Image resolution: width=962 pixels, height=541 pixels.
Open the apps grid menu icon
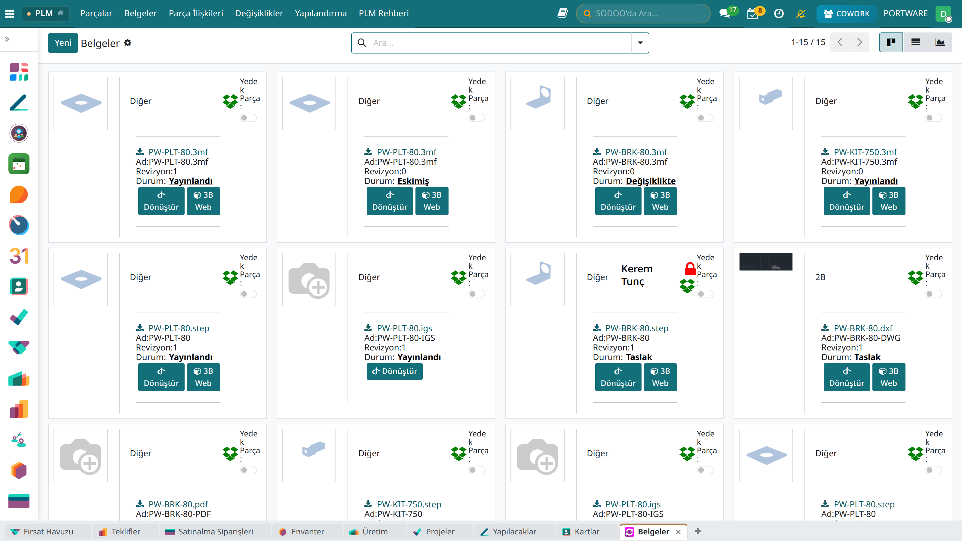[x=10, y=14]
